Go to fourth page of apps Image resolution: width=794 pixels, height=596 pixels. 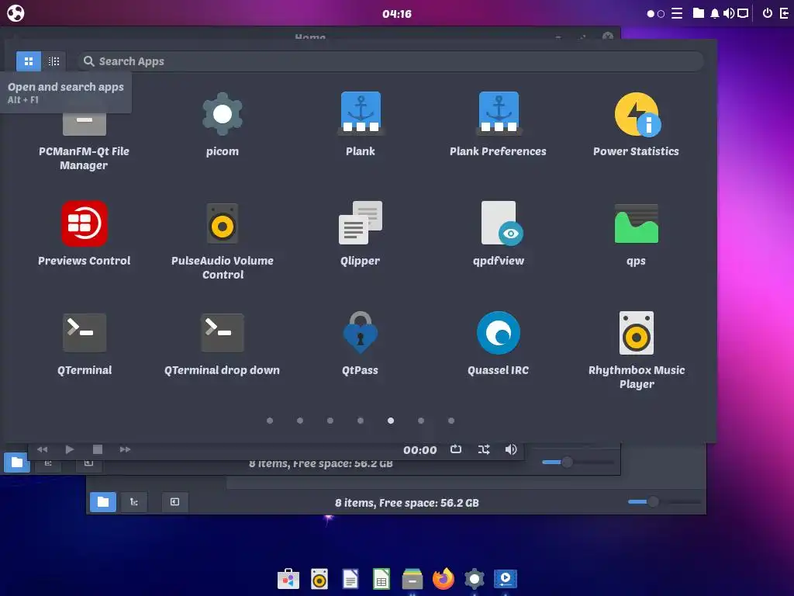point(361,421)
